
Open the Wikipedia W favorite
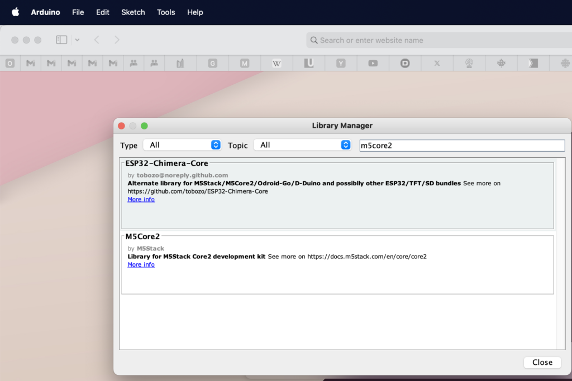click(x=277, y=64)
